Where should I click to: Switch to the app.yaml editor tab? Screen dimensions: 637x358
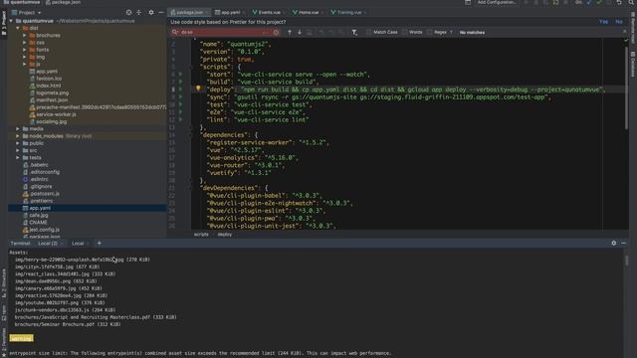pos(230,13)
